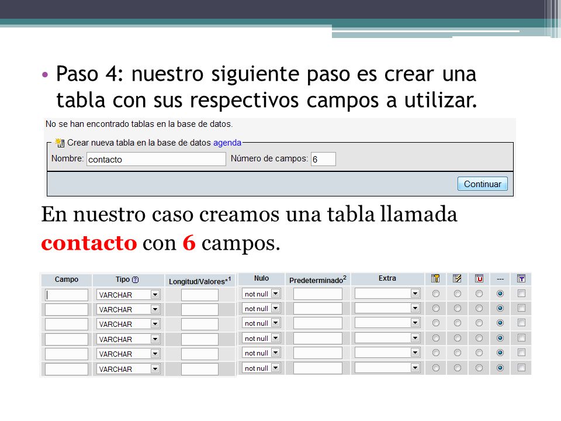The image size is (561, 421).
Task: Open the first row 'not null' dropdown
Action: [261, 294]
